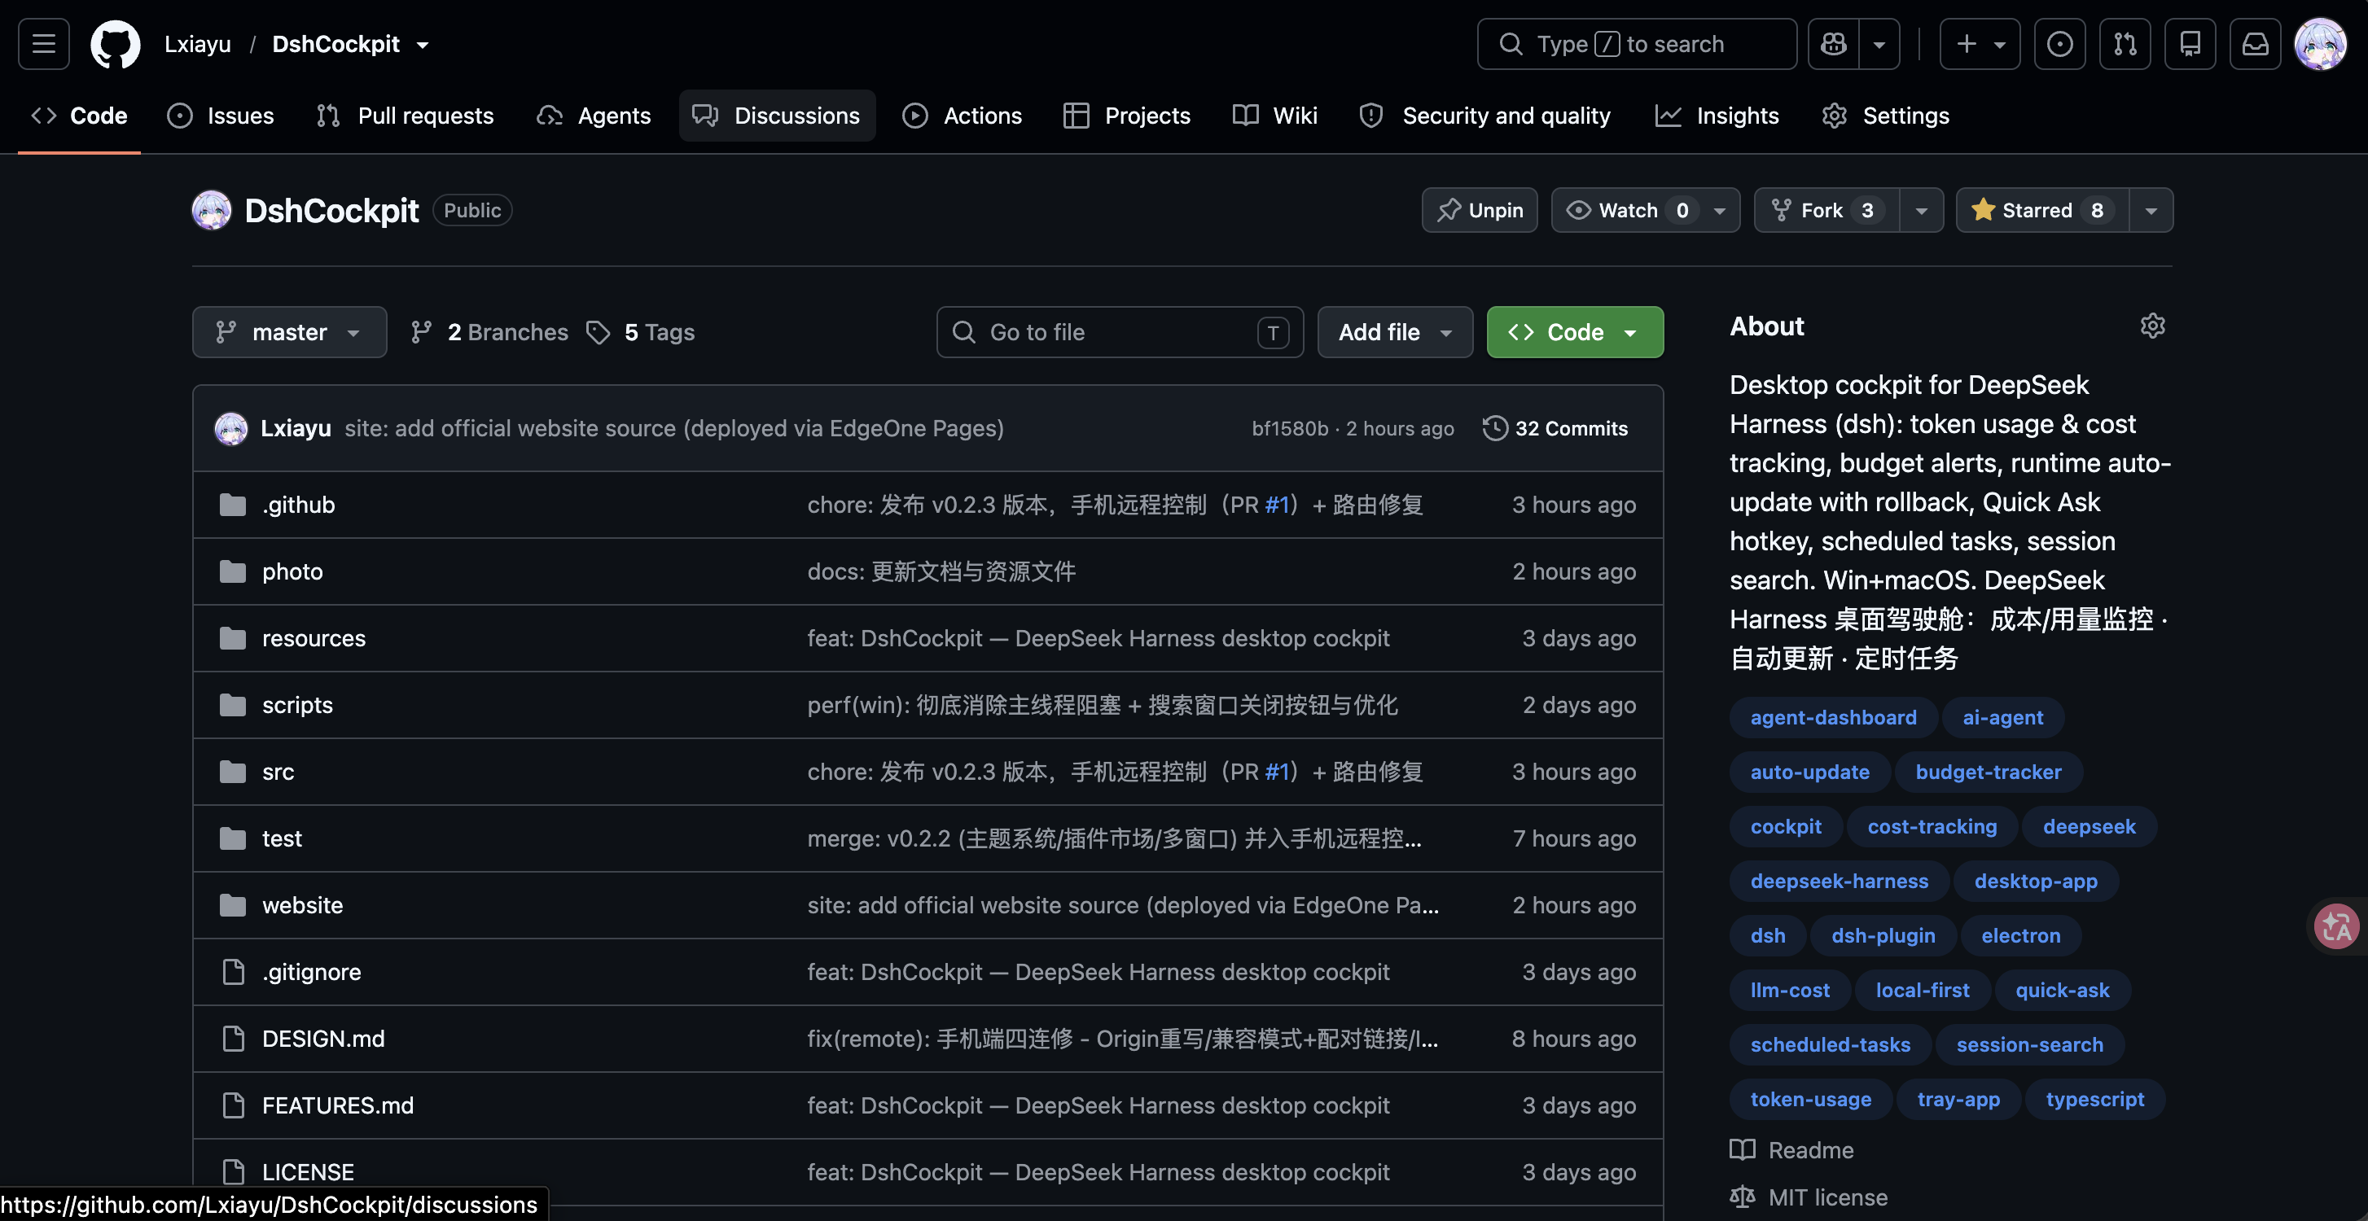Image resolution: width=2368 pixels, height=1221 pixels.
Task: Open the Discussions tab
Action: (x=777, y=116)
